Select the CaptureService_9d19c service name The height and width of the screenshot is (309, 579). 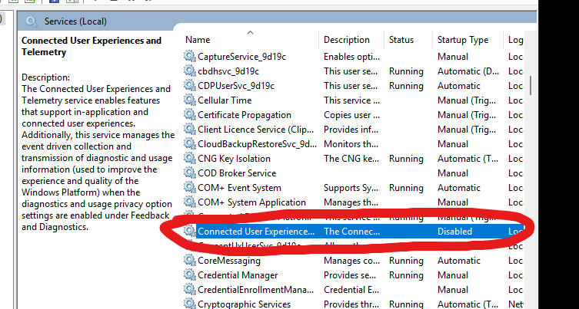[x=242, y=57]
